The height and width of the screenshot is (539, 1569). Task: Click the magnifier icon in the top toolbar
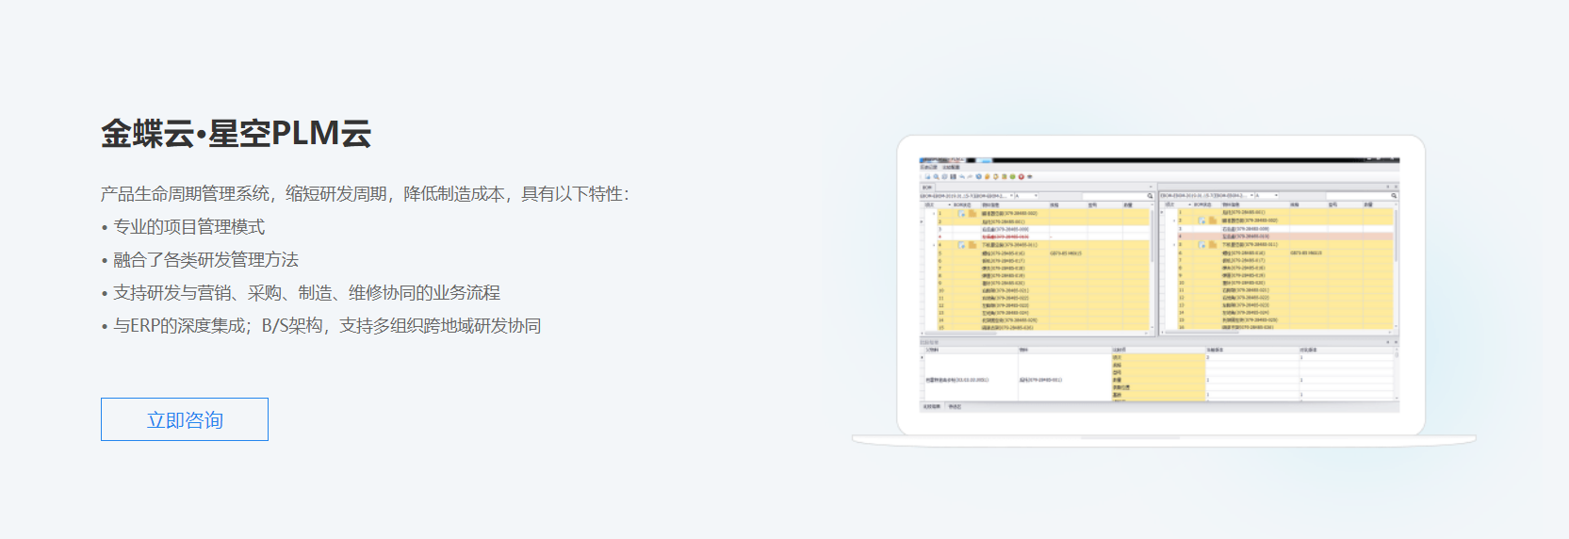[935, 176]
